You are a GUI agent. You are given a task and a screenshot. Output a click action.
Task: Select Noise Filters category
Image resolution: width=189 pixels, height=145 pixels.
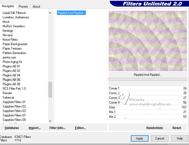(10, 40)
